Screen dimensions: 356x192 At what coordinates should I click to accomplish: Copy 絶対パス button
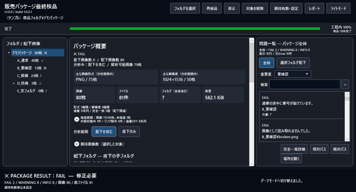340,149
